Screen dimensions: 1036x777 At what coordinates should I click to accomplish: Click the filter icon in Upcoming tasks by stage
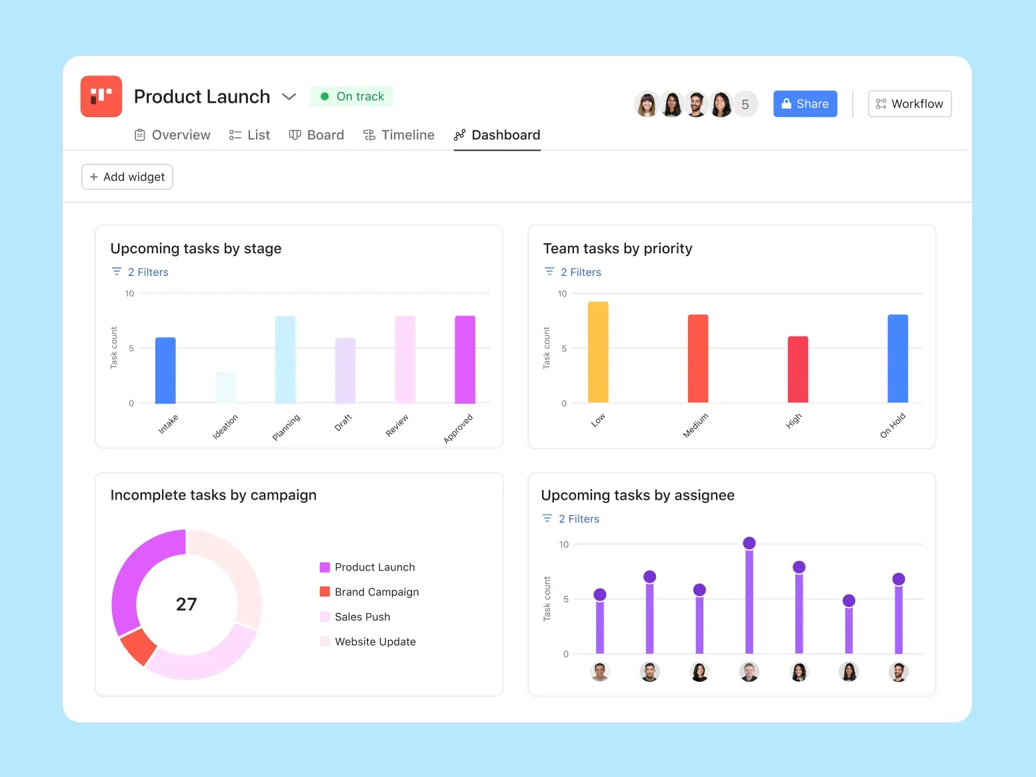pyautogui.click(x=117, y=271)
